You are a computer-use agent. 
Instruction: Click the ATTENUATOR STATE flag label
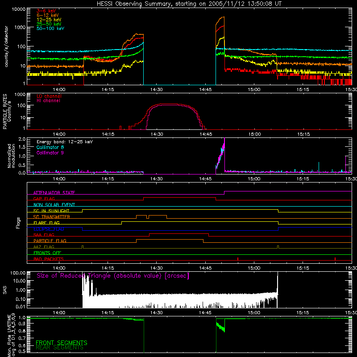click(x=54, y=193)
